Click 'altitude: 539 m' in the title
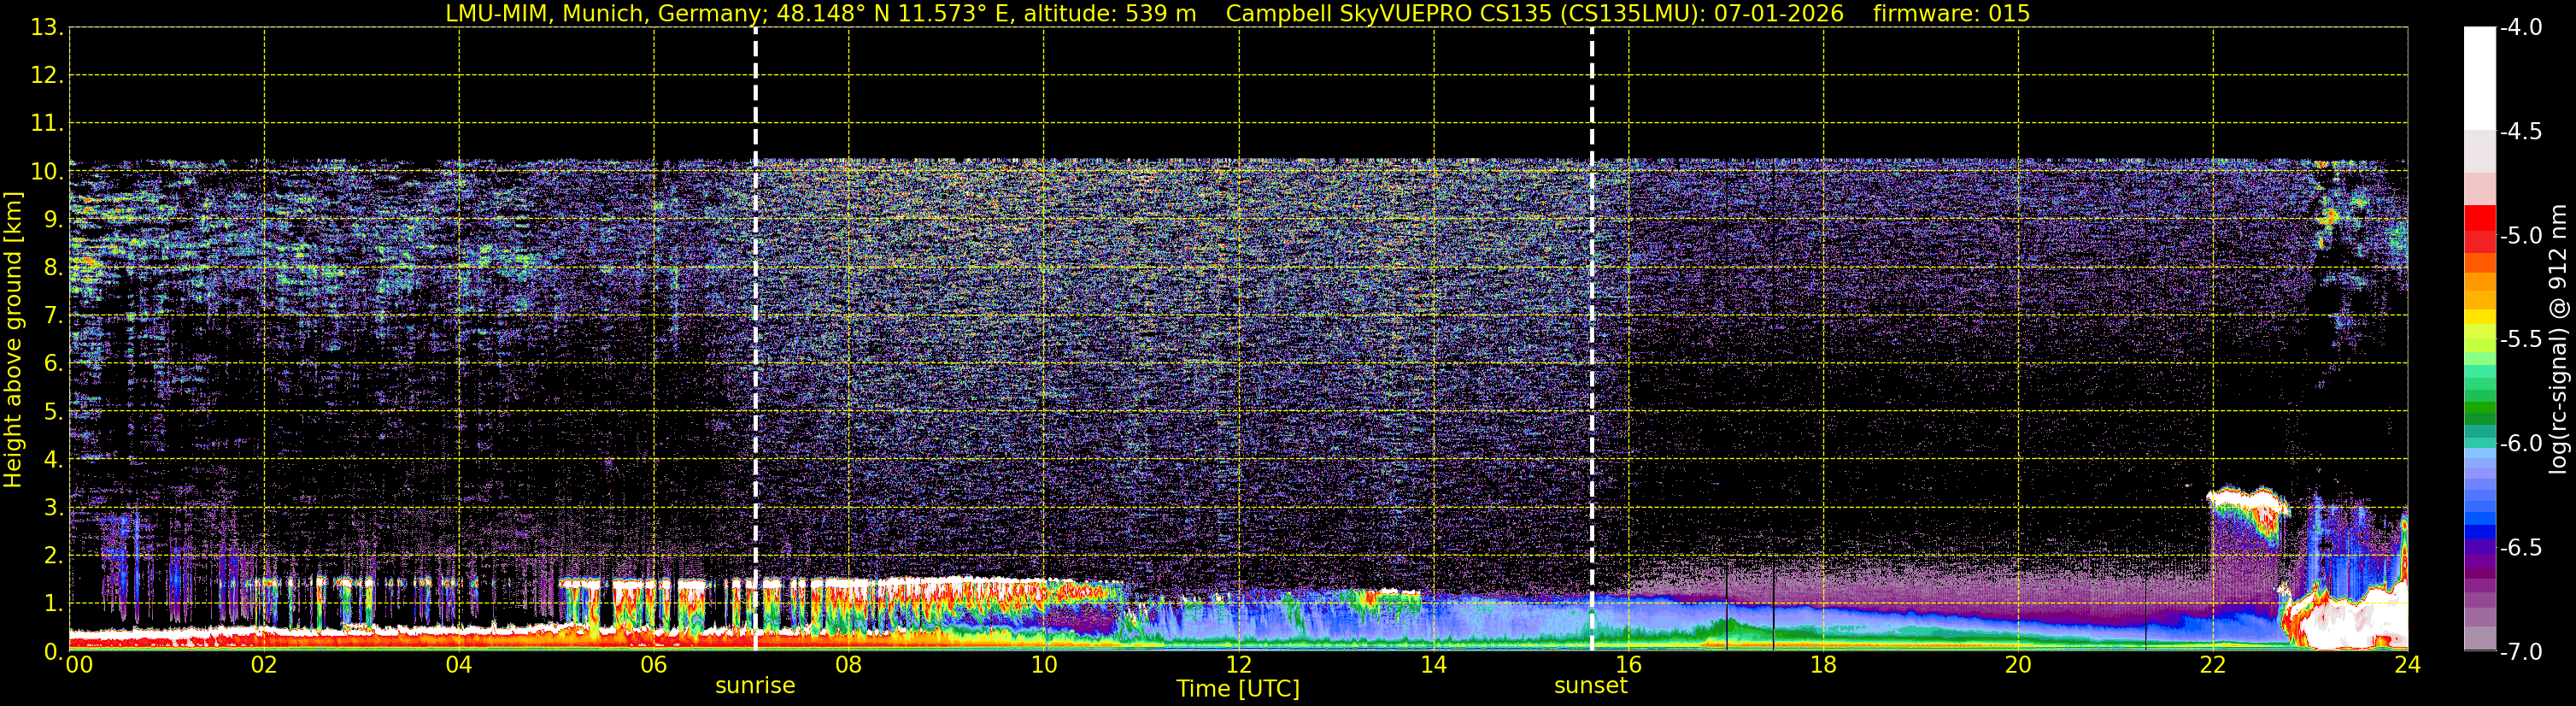The width and height of the screenshot is (2576, 706). click(x=1110, y=13)
